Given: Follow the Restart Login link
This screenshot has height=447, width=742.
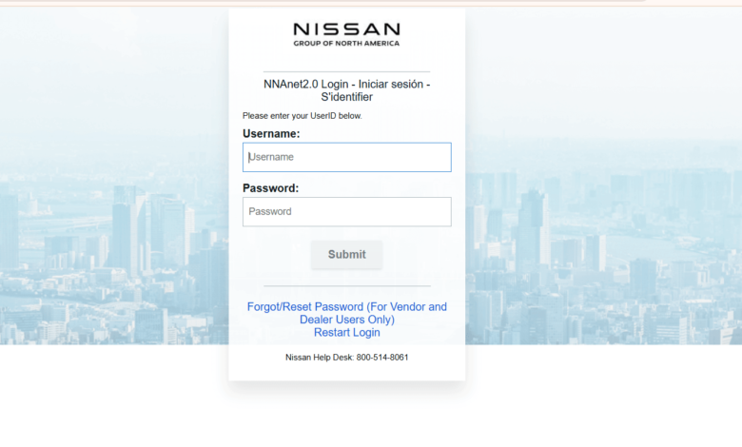Looking at the screenshot, I should click(x=347, y=333).
